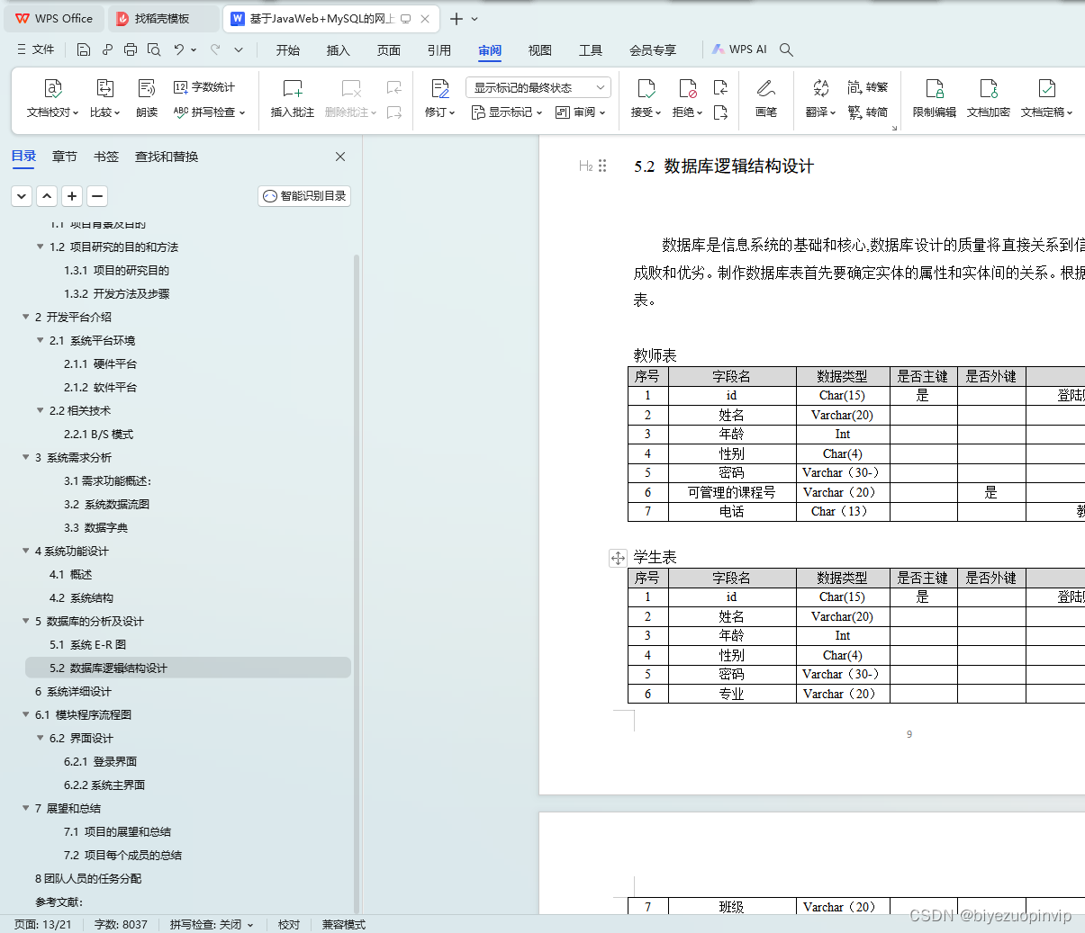
Task: Click the 朗读 read aloud icon
Action: pyautogui.click(x=147, y=88)
